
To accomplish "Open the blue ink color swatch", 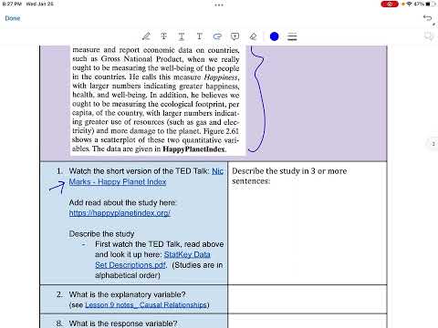I will [274, 36].
